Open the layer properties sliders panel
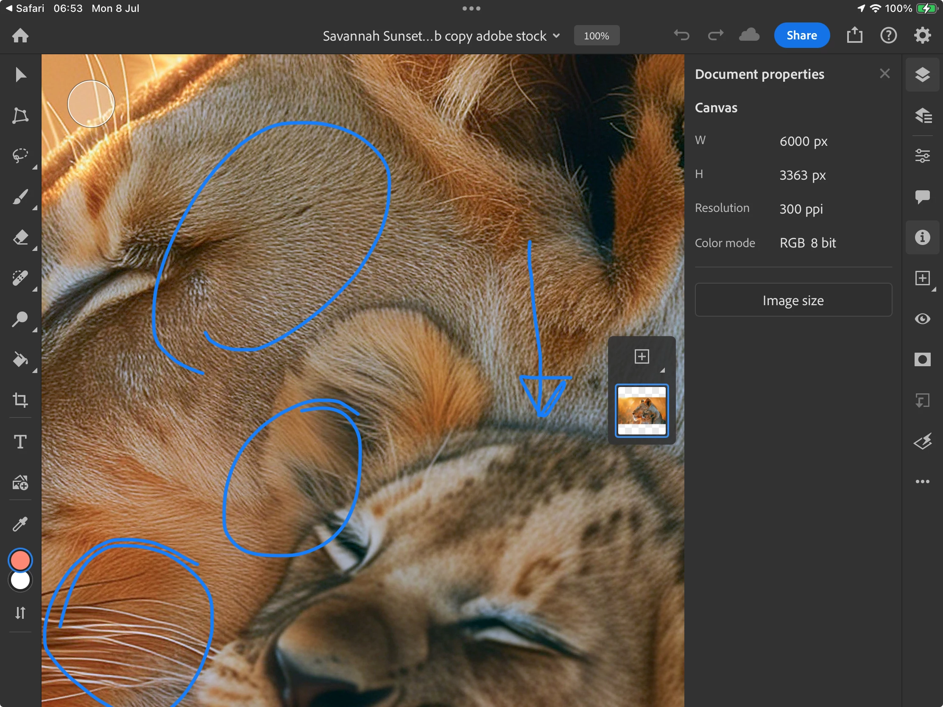The width and height of the screenshot is (943, 707). tap(922, 156)
